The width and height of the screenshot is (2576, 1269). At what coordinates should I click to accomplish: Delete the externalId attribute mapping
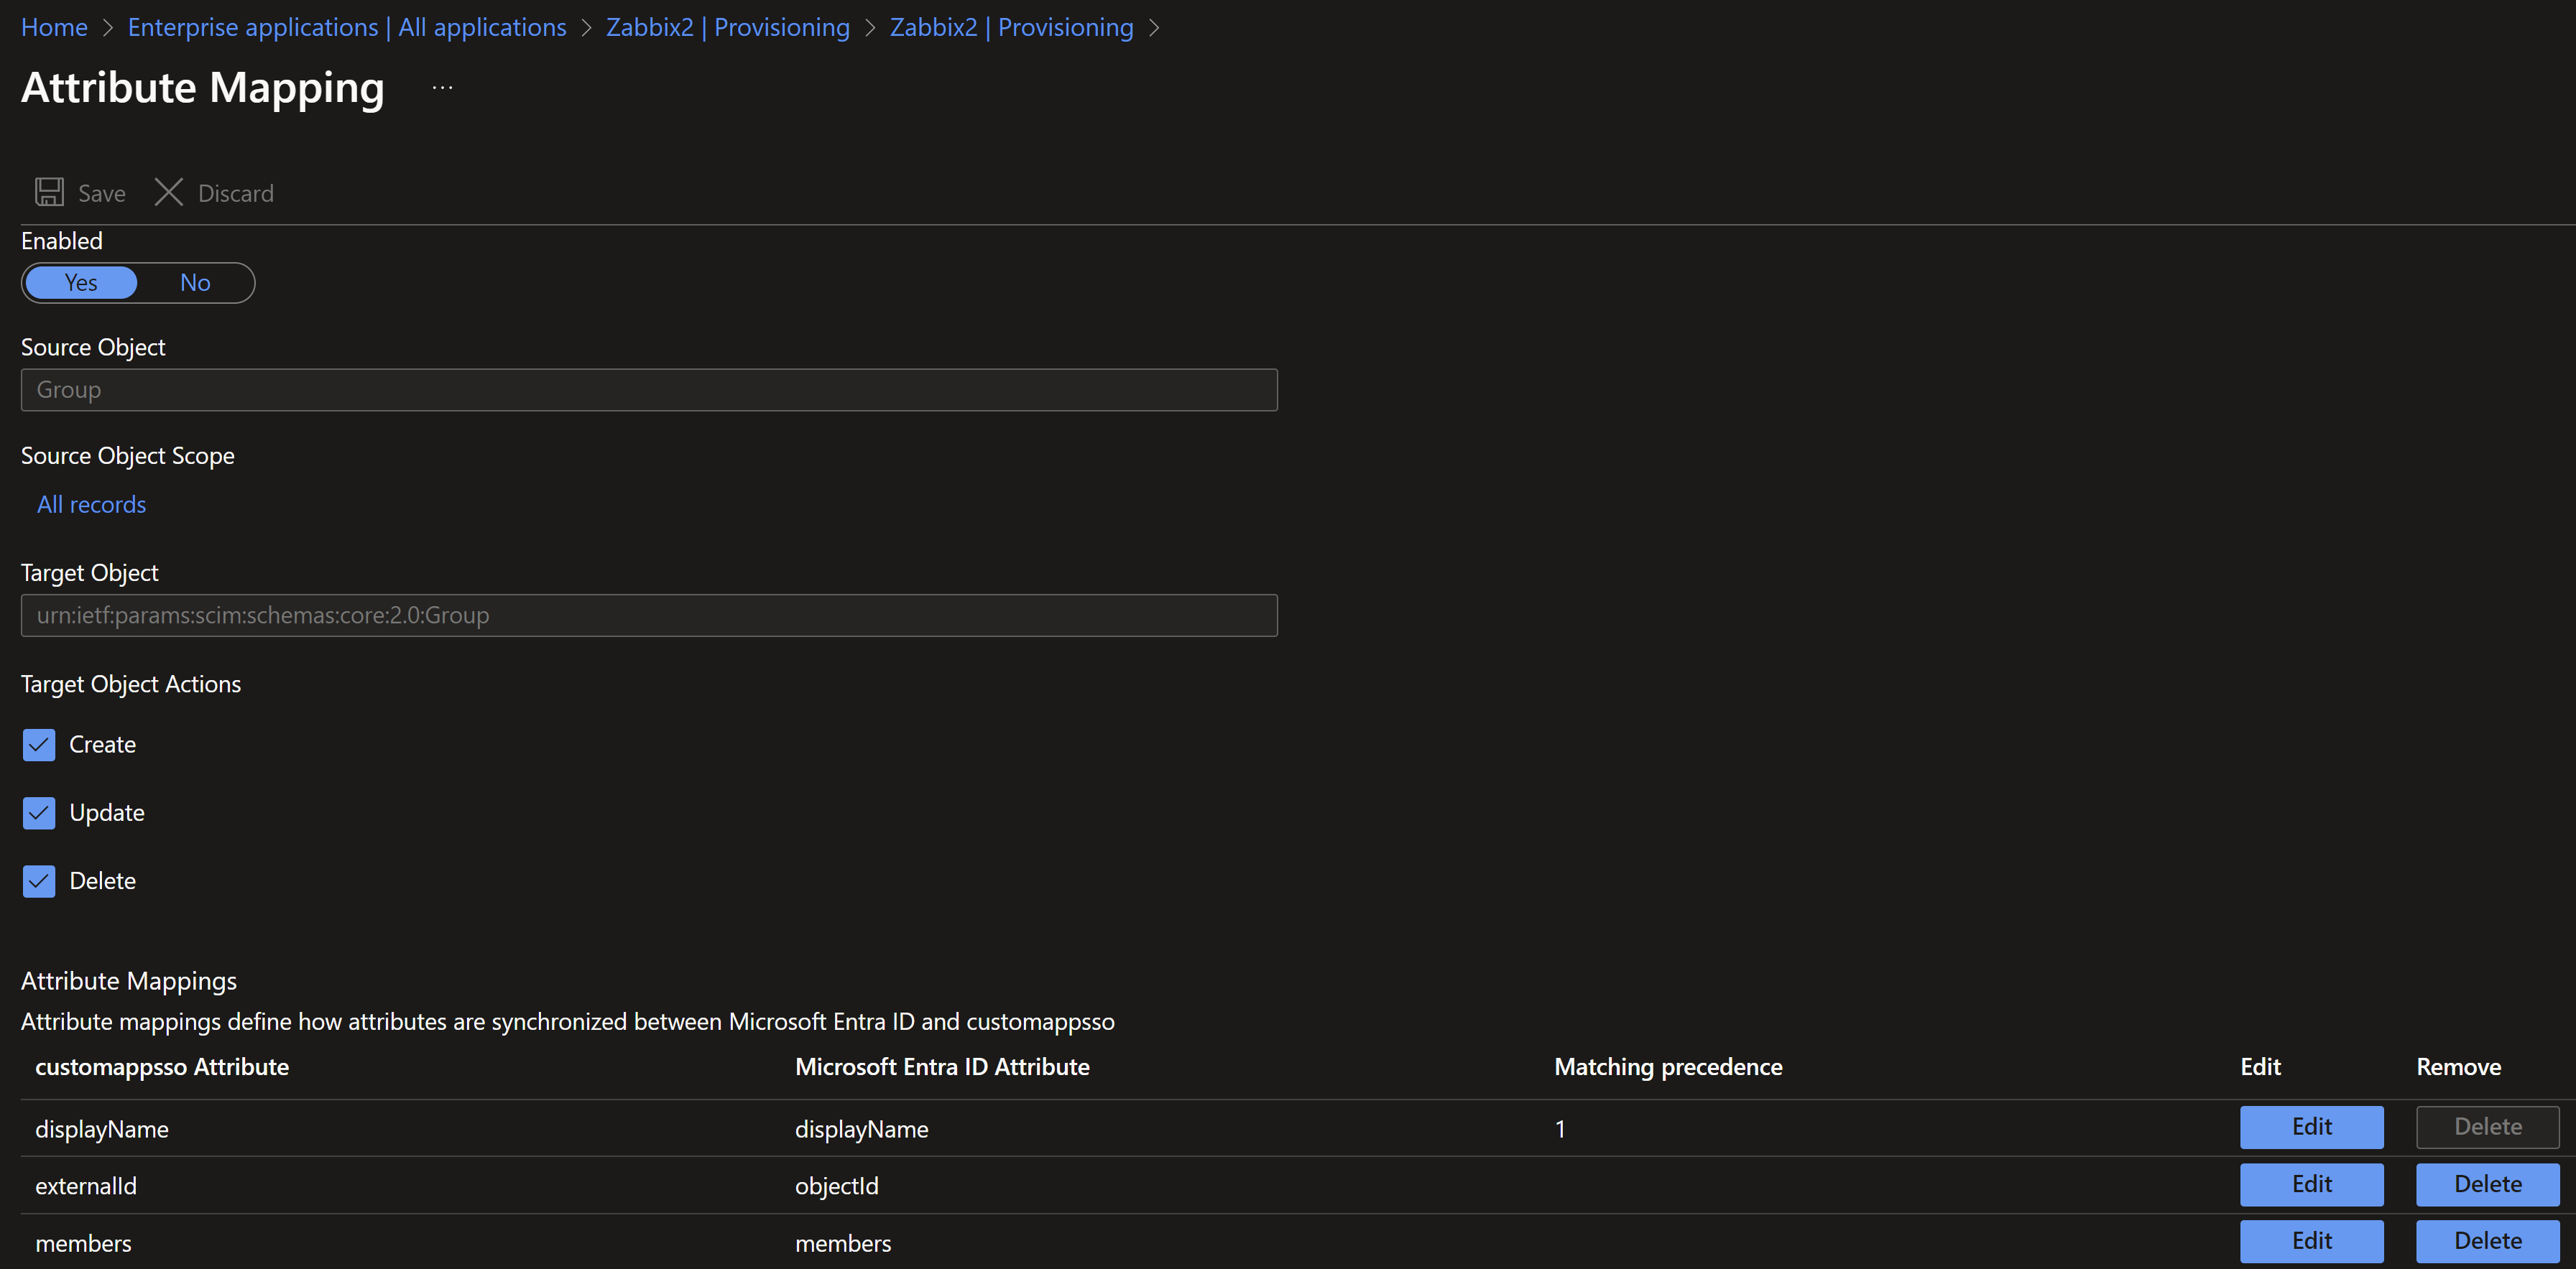[2487, 1184]
